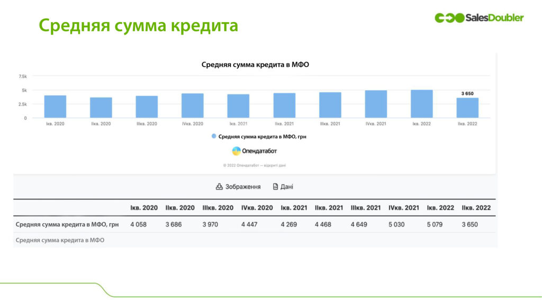This screenshot has height=304, width=542.
Task: Click the blue legend dot for credit sum
Action: (x=214, y=137)
